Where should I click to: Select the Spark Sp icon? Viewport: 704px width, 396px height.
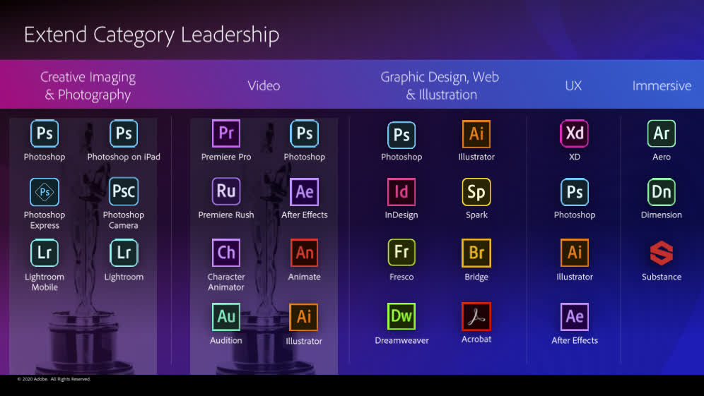click(476, 192)
